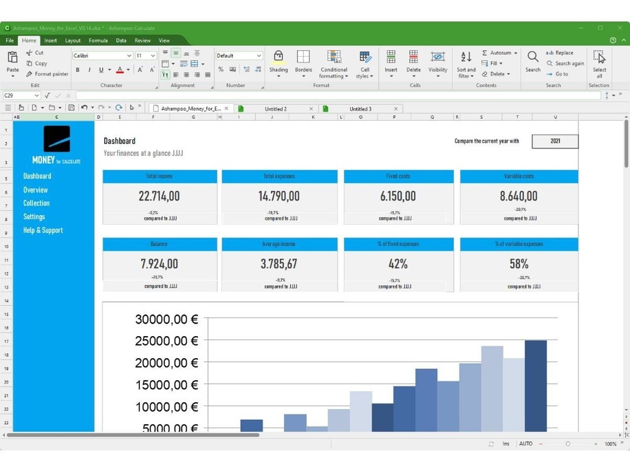630x472 pixels.
Task: Open the Overview link in sidebar
Action: [x=35, y=190]
